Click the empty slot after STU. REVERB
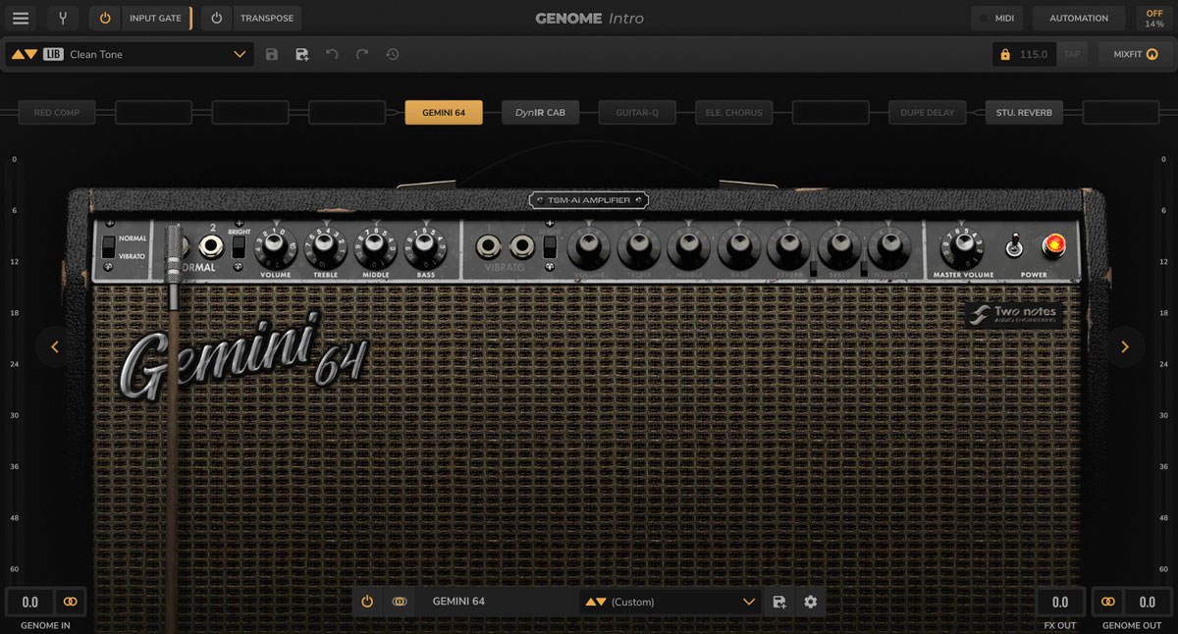Screen dimensions: 1178x634 pyautogui.click(x=1120, y=113)
